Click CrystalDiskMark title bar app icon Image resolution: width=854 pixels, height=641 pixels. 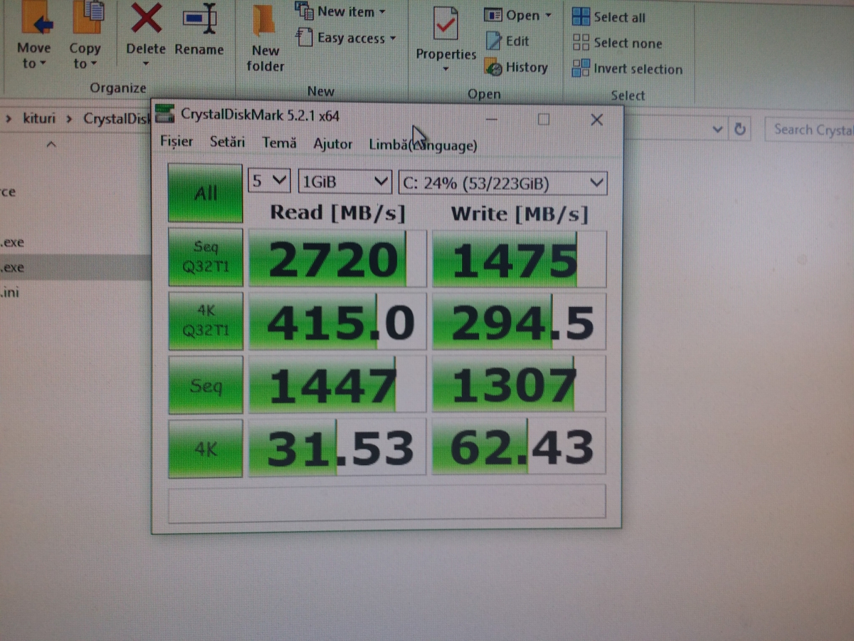pos(166,113)
